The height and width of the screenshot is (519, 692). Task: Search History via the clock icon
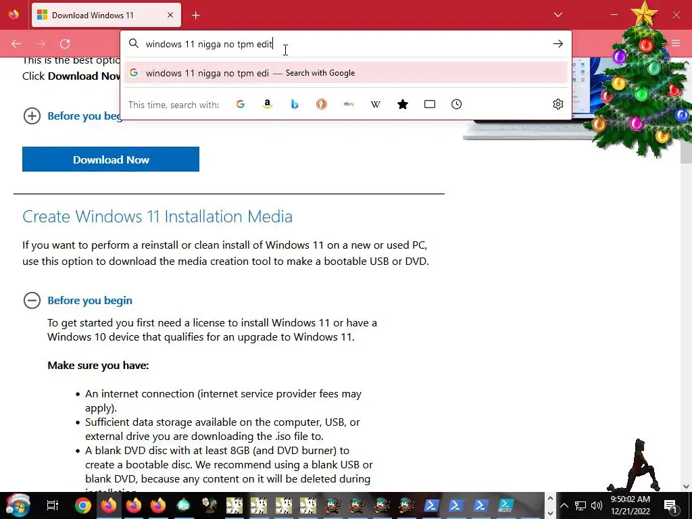point(456,104)
